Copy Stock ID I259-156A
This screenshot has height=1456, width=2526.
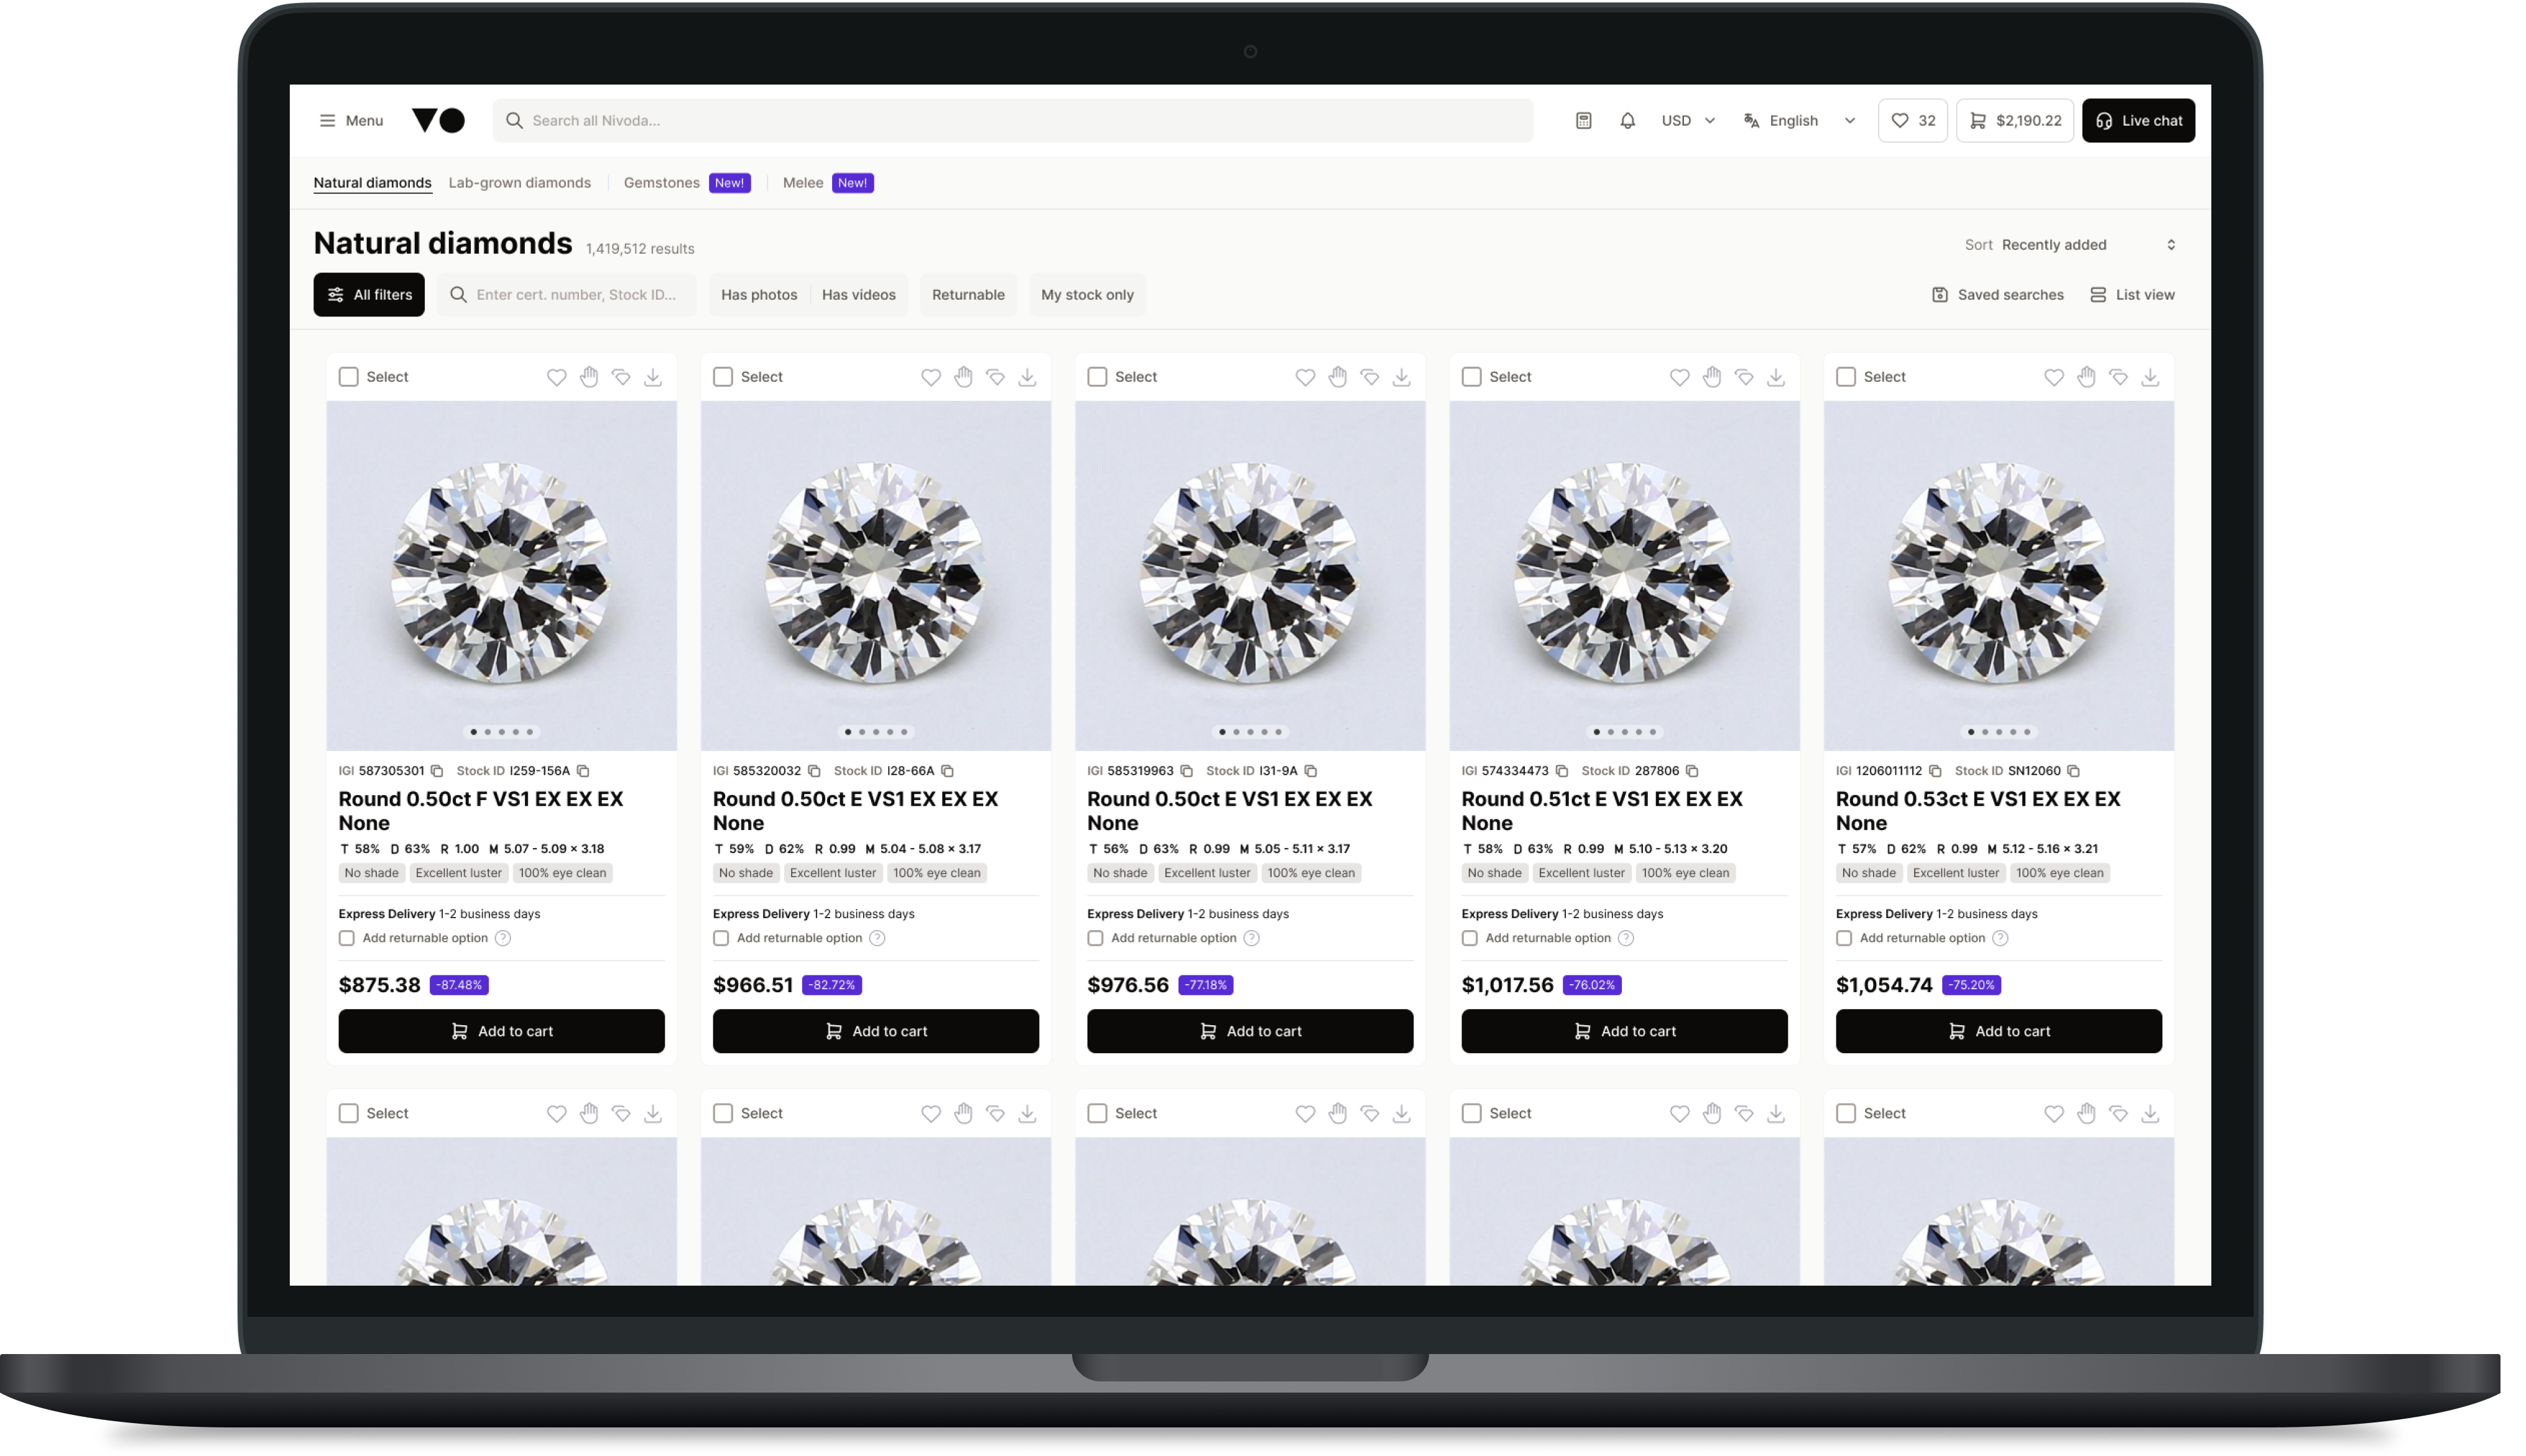coord(583,771)
